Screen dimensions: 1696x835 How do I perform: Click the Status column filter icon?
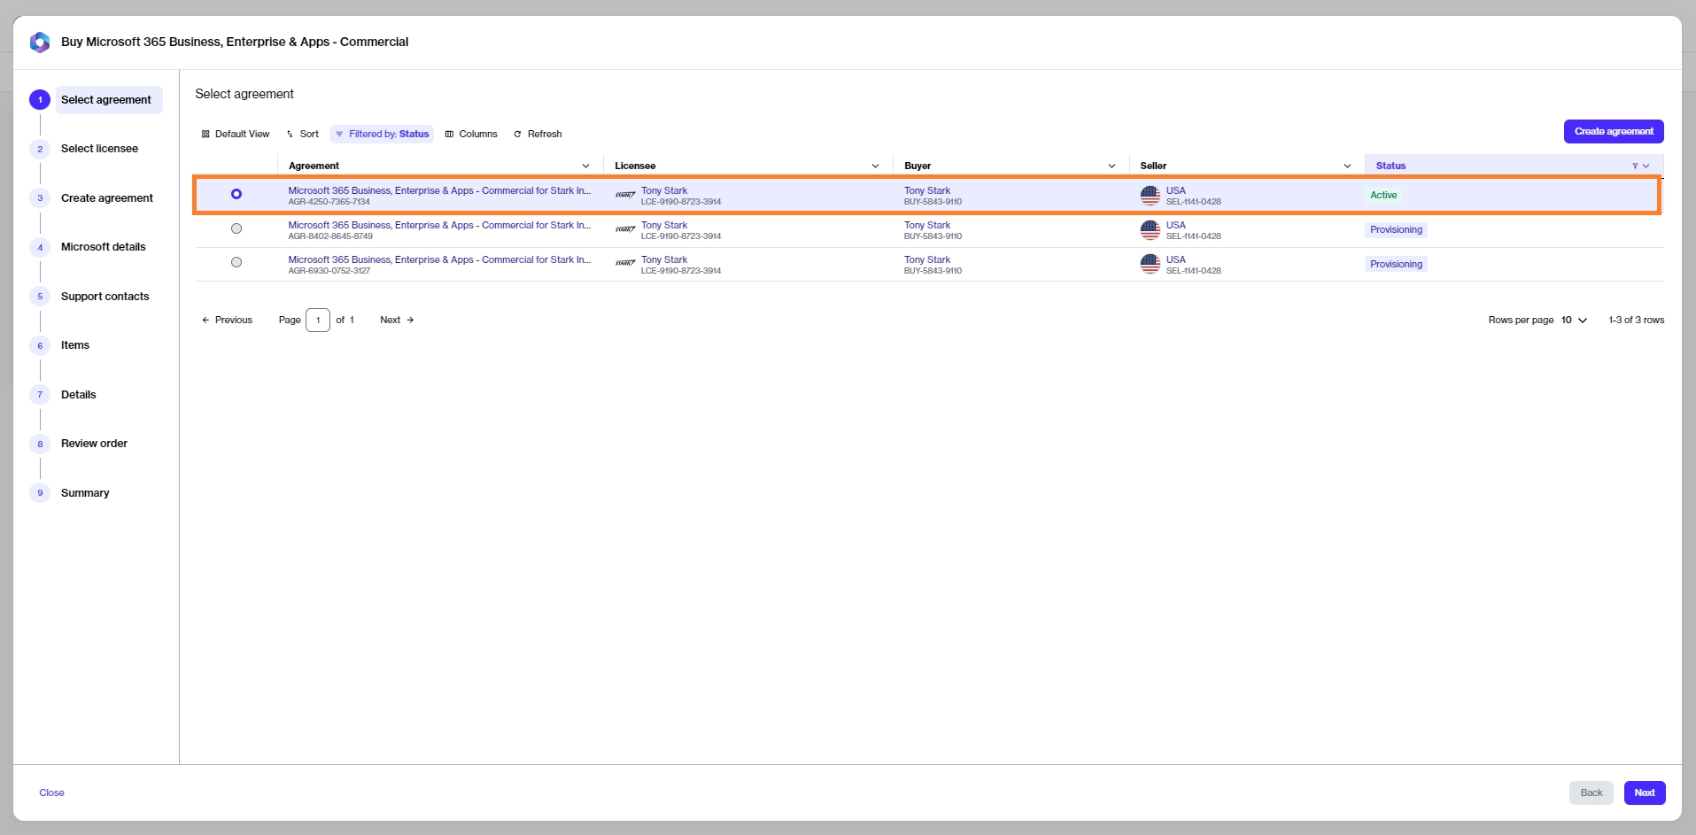[x=1635, y=166]
